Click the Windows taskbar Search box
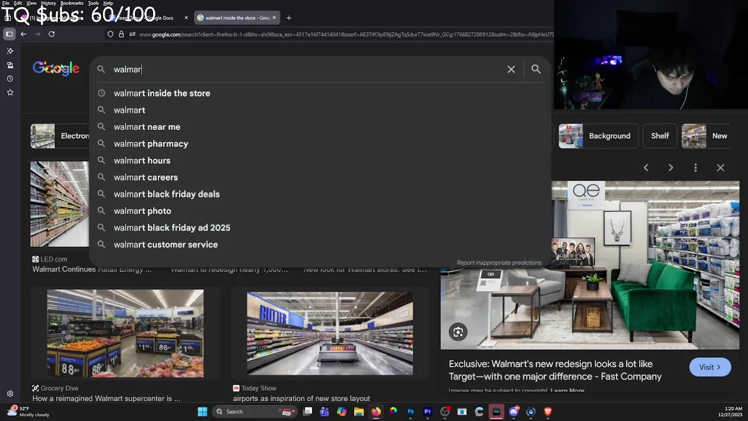This screenshot has height=421, width=748. tap(254, 412)
